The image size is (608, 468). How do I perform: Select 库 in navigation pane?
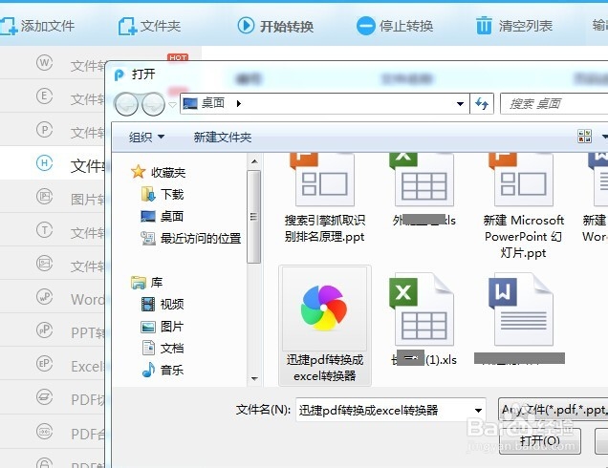click(x=147, y=283)
